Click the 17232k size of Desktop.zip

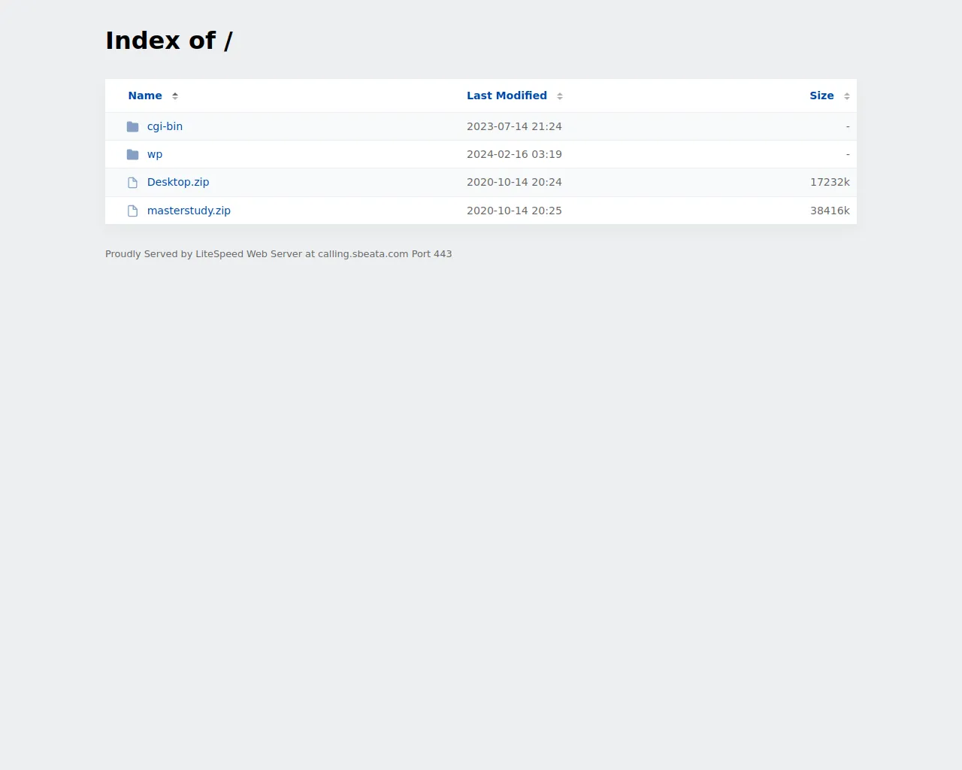point(830,182)
